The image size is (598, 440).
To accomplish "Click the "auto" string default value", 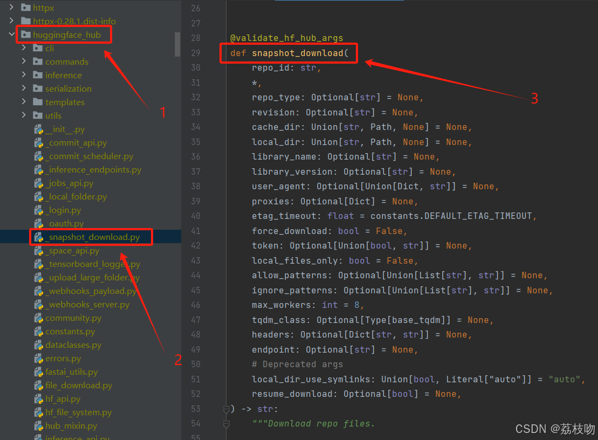I will coord(564,380).
